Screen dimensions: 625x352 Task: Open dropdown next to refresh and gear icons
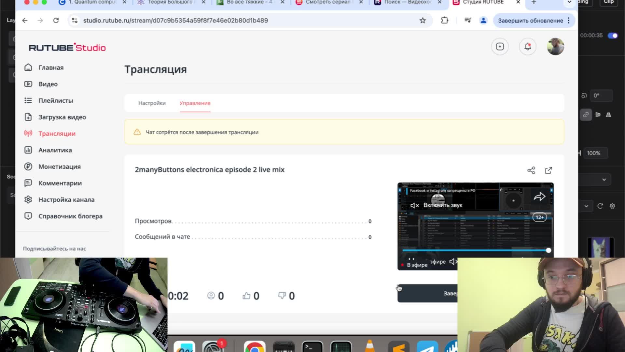click(586, 206)
